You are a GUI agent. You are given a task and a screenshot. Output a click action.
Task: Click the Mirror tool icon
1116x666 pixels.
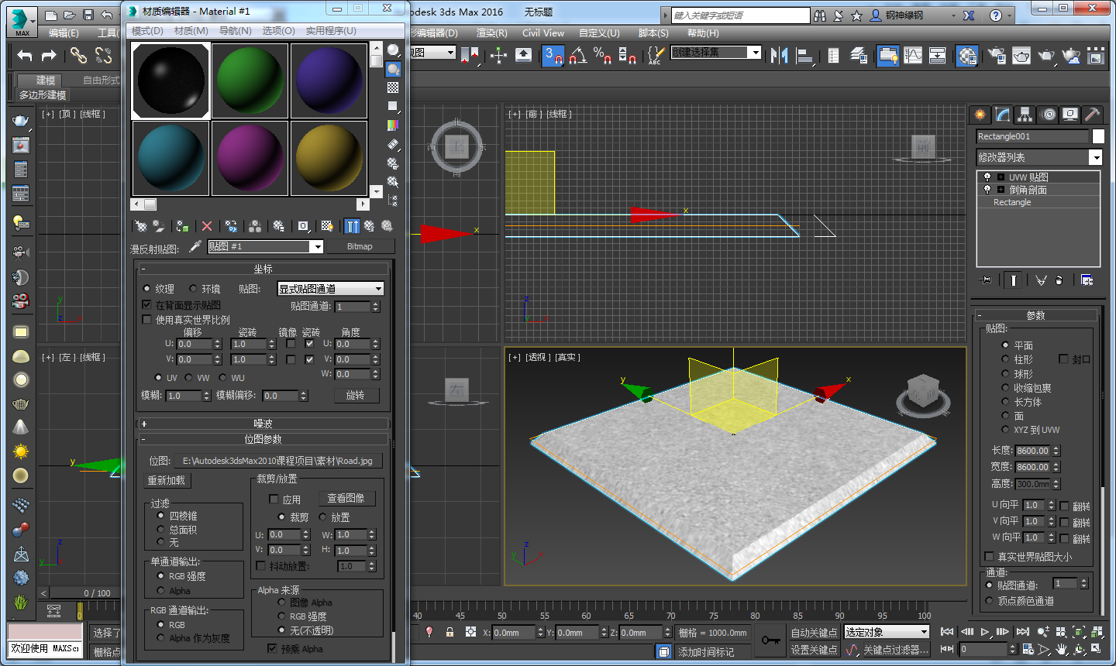[x=779, y=55]
